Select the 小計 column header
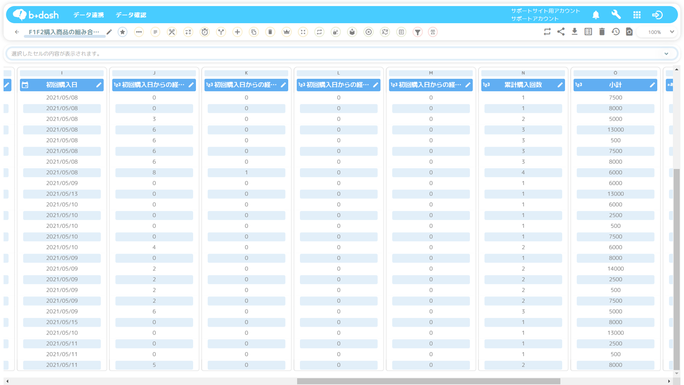 pos(615,85)
